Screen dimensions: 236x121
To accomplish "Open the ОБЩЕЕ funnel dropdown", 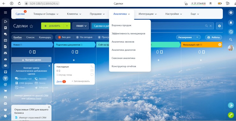I will pyautogui.click(x=80, y=26).
